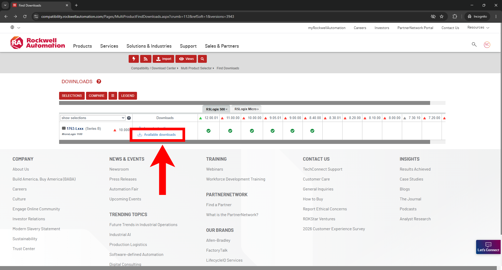Click green check under version 8.40.00

(312, 131)
